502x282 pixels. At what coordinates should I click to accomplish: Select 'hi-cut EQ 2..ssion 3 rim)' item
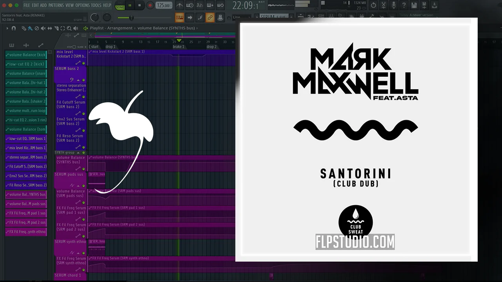tap(26, 120)
